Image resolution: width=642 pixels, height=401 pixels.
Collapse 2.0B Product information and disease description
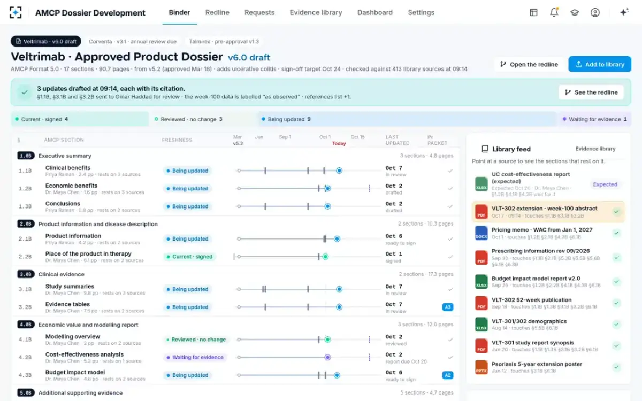[235, 224]
